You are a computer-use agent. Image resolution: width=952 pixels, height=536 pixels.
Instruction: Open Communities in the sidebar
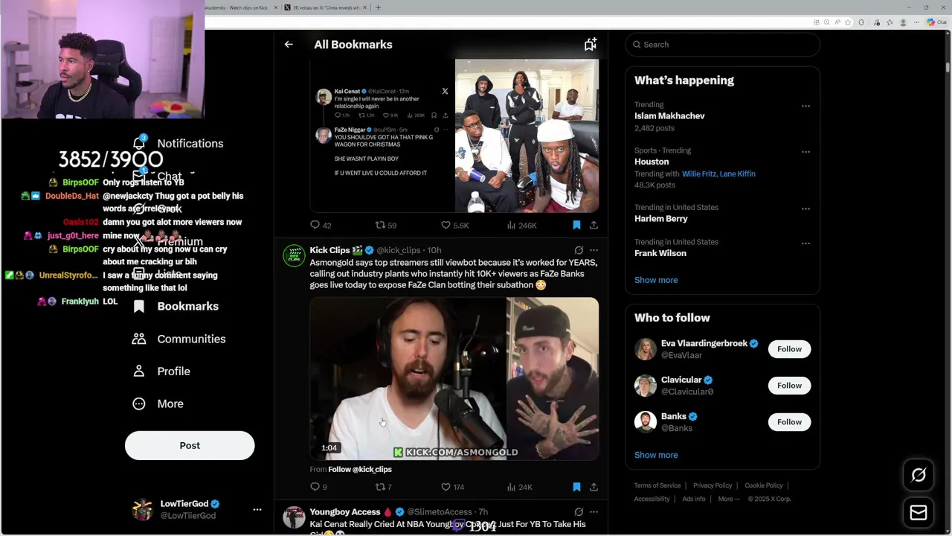tap(179, 339)
